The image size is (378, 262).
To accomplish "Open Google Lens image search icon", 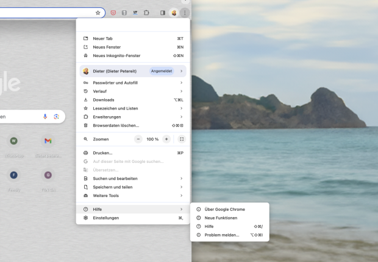I will pyautogui.click(x=56, y=116).
